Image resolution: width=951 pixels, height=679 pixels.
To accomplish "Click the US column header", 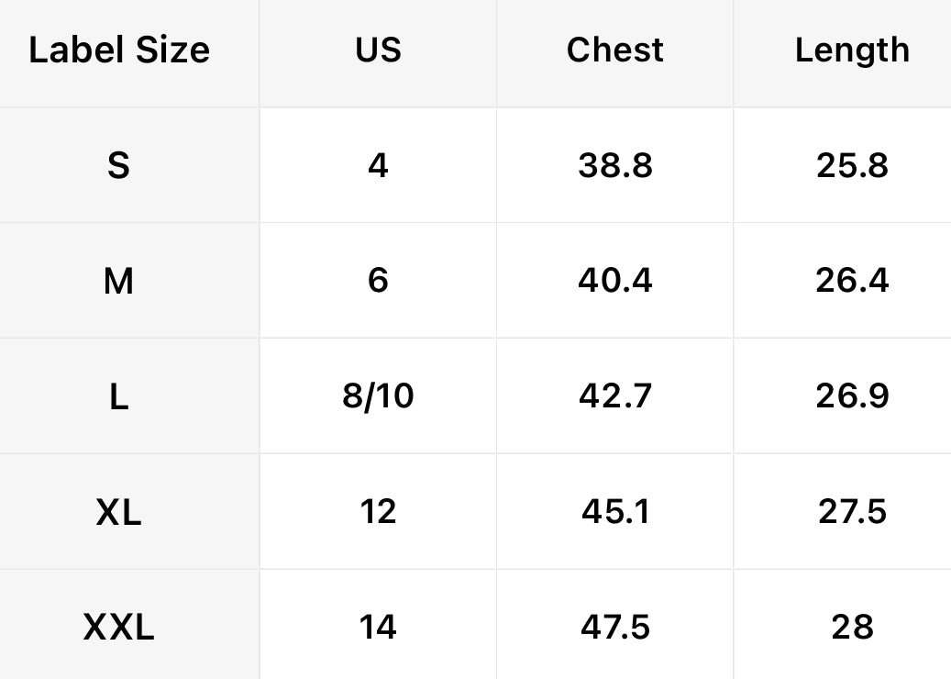I will [x=378, y=50].
